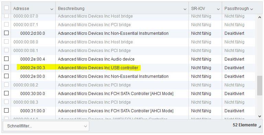The image size is (264, 135).
Task: Expand the Schnellfilter dropdown arrow
Action: [85, 126]
